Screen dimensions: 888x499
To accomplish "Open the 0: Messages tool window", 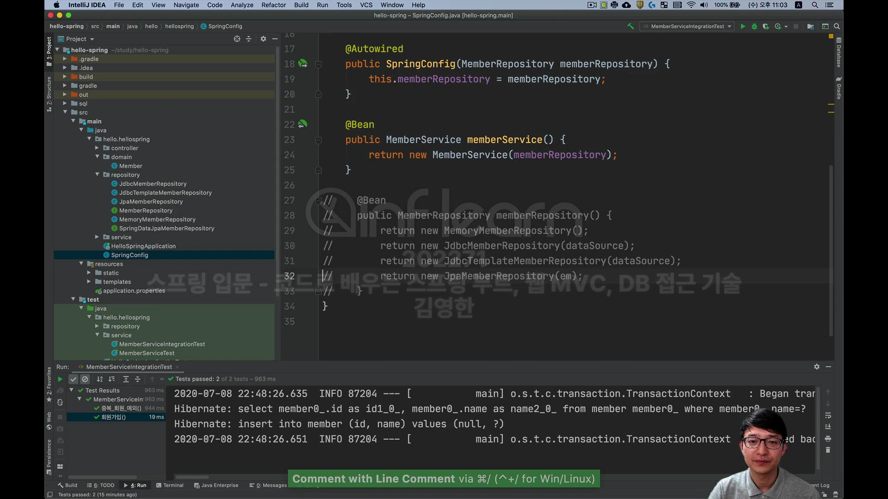I will click(268, 485).
